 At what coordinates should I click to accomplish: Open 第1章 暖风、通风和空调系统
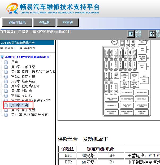pyautogui.click(x=33, y=72)
